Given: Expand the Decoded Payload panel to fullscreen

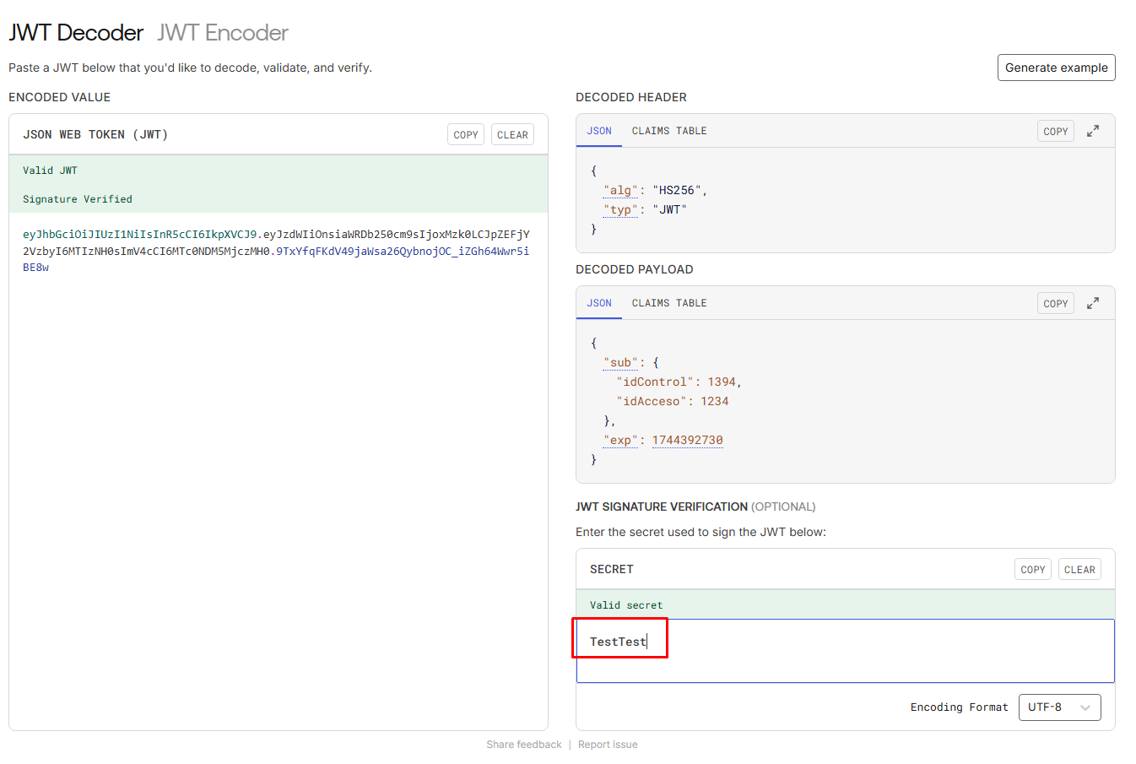Looking at the screenshot, I should [1093, 303].
